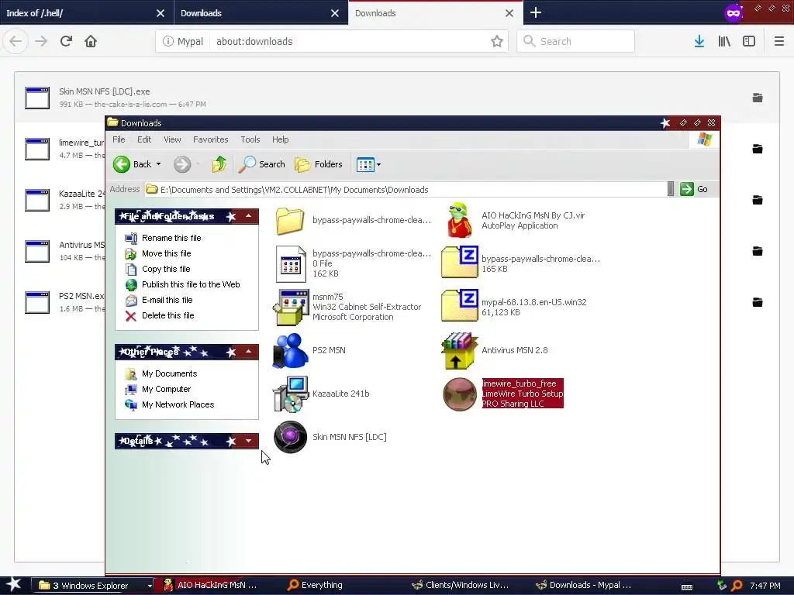
Task: Select the bypass-paywalls 162 KB file icon
Action: pyautogui.click(x=291, y=263)
